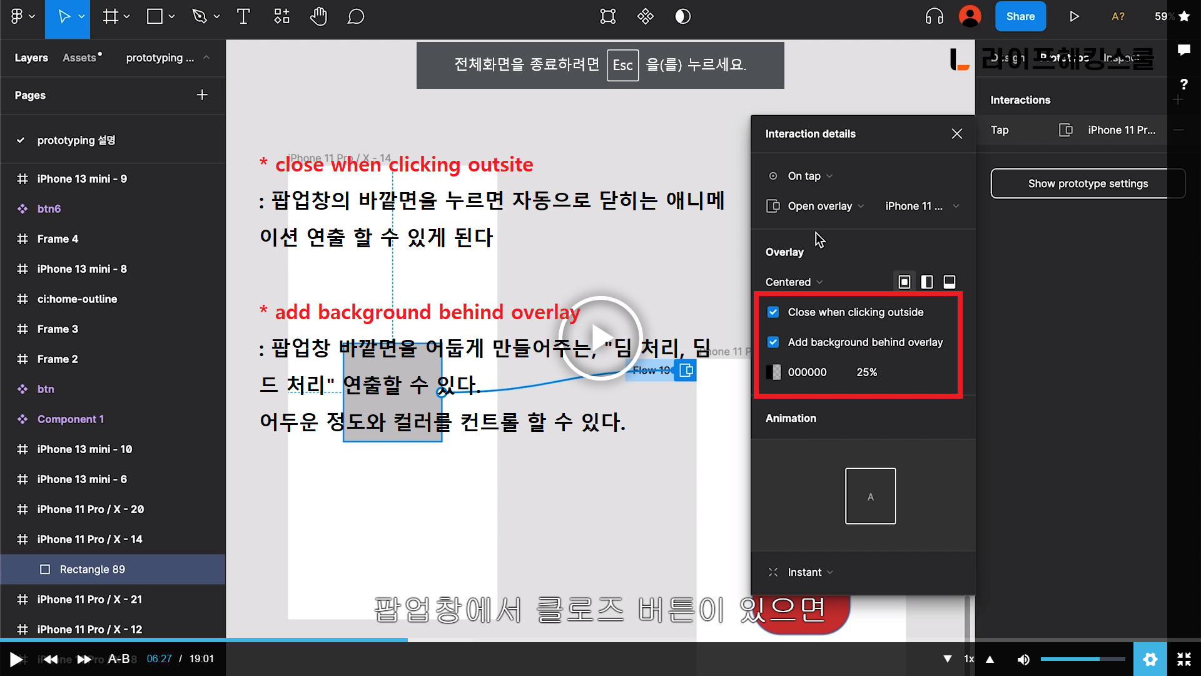Uncheck Close when clicking outside

click(773, 312)
